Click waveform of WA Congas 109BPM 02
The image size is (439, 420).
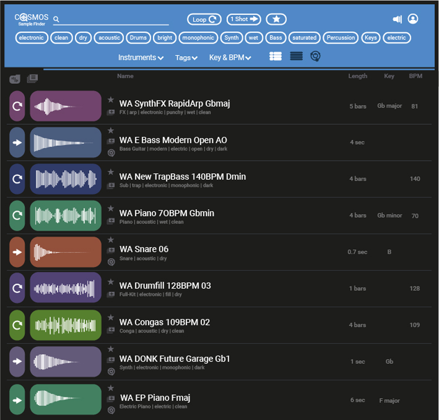click(x=65, y=325)
